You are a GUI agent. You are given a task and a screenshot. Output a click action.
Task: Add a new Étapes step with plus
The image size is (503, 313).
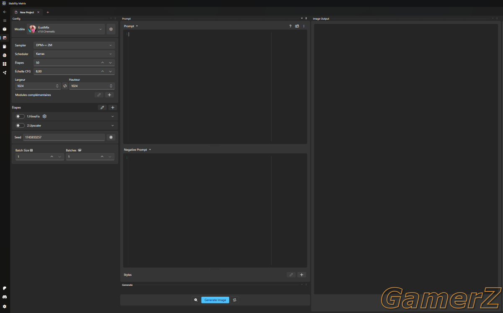(113, 108)
